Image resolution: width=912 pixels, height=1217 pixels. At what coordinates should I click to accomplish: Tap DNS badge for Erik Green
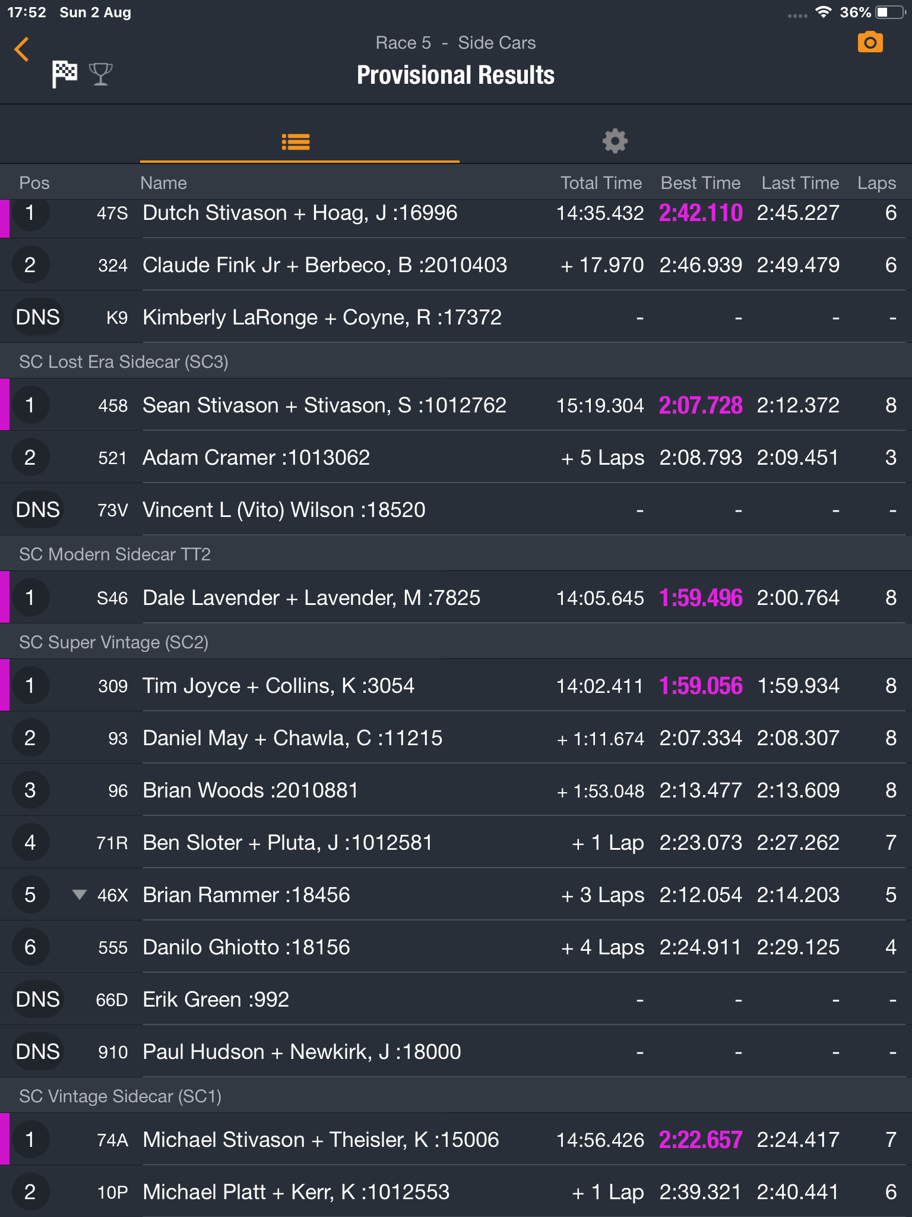tap(37, 999)
